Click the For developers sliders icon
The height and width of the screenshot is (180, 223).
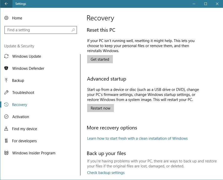(7, 141)
